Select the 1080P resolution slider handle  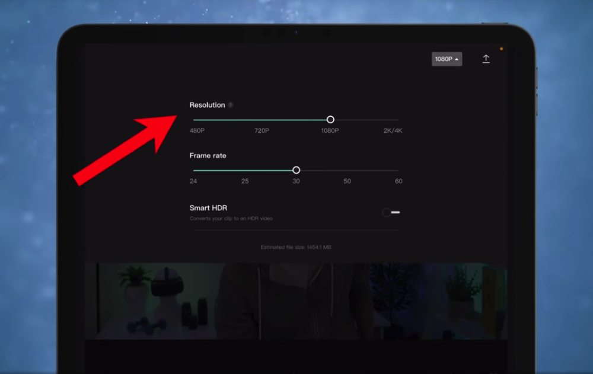(330, 120)
